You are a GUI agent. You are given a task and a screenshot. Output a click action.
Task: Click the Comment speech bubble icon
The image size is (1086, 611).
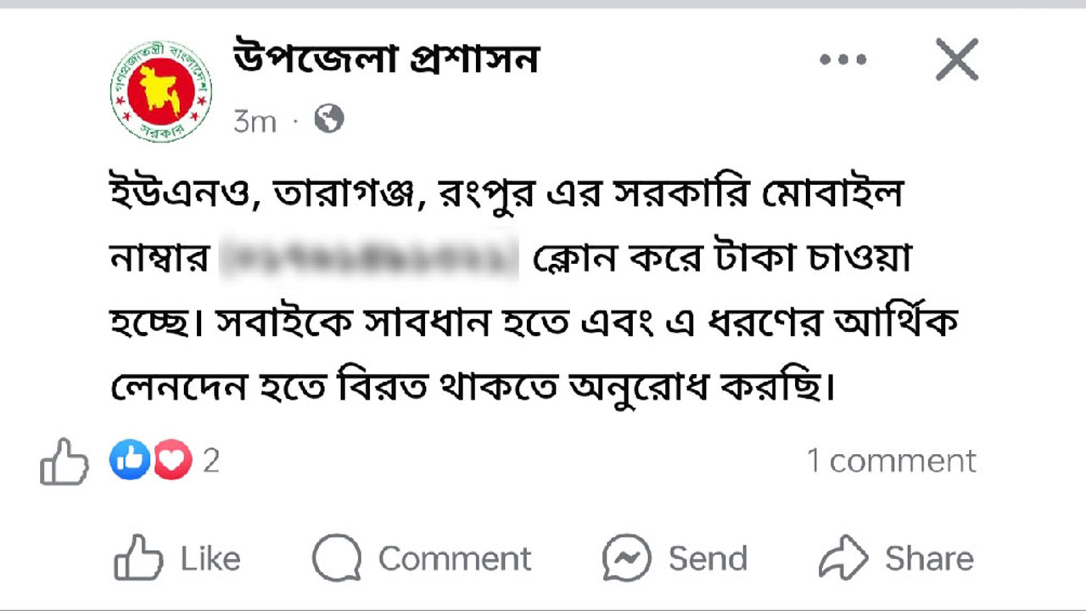[x=338, y=558]
